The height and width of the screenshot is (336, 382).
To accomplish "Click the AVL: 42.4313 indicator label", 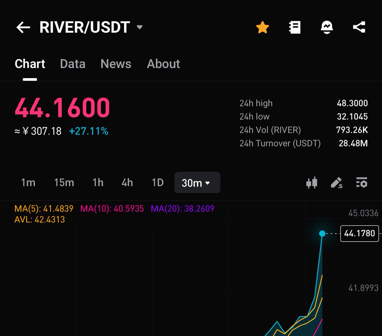I will point(40,219).
